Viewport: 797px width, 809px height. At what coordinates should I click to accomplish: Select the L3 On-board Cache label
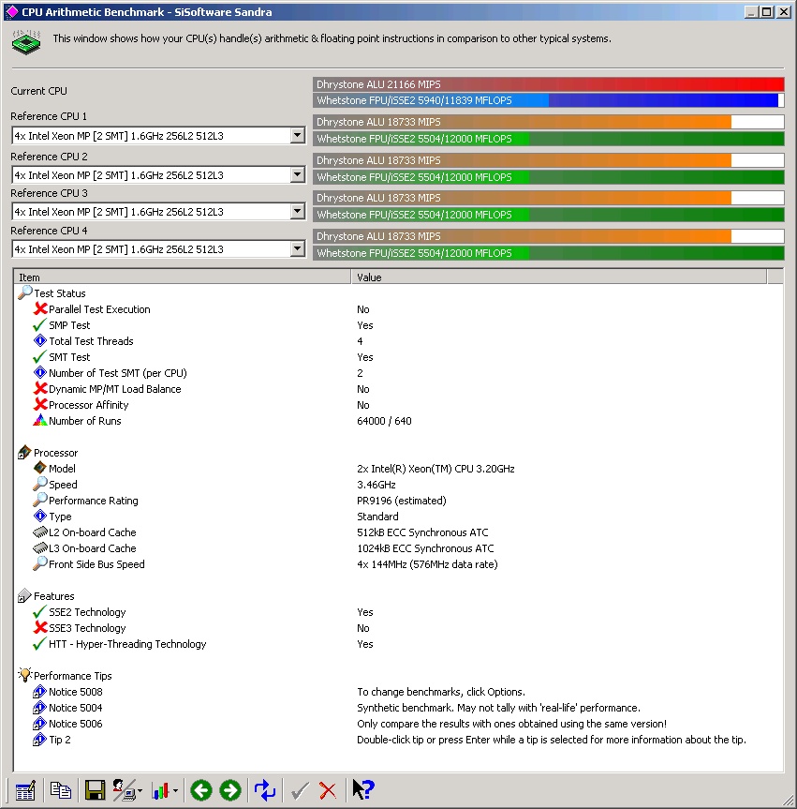[x=93, y=548]
